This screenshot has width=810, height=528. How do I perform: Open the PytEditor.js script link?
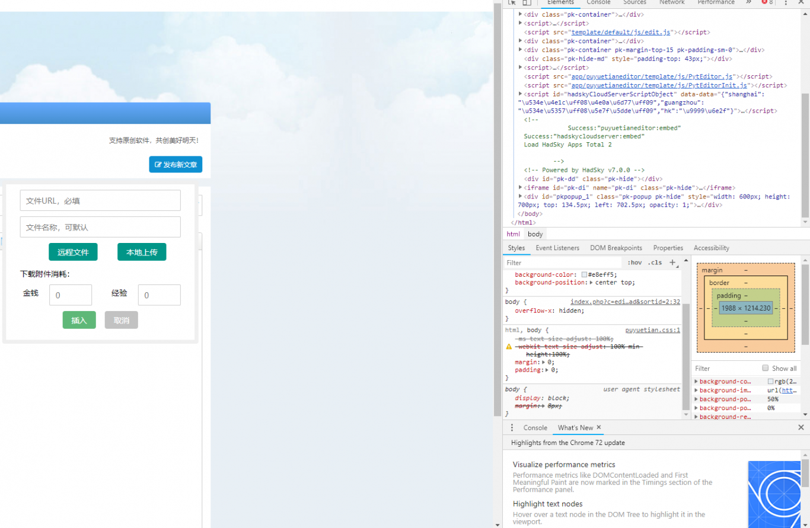pos(652,76)
